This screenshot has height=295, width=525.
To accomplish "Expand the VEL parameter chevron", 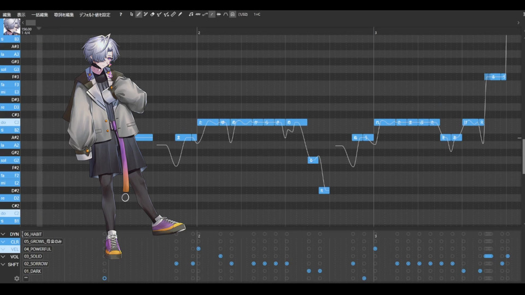I will 3,249.
